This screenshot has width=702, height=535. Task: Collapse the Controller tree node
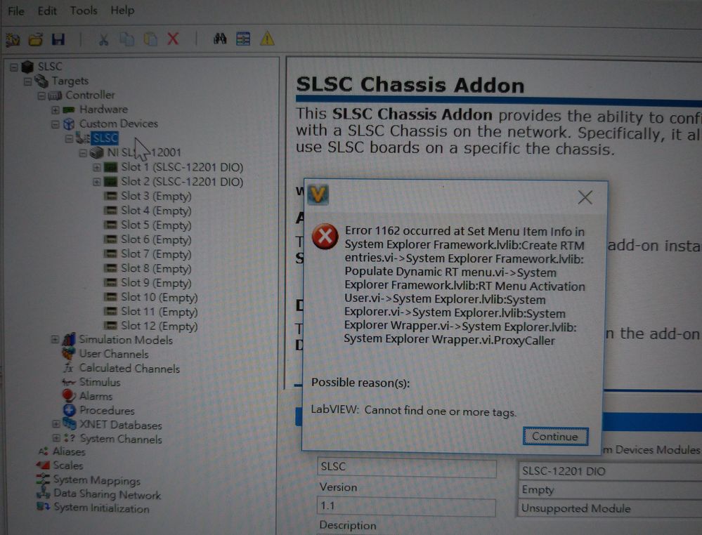pos(41,95)
